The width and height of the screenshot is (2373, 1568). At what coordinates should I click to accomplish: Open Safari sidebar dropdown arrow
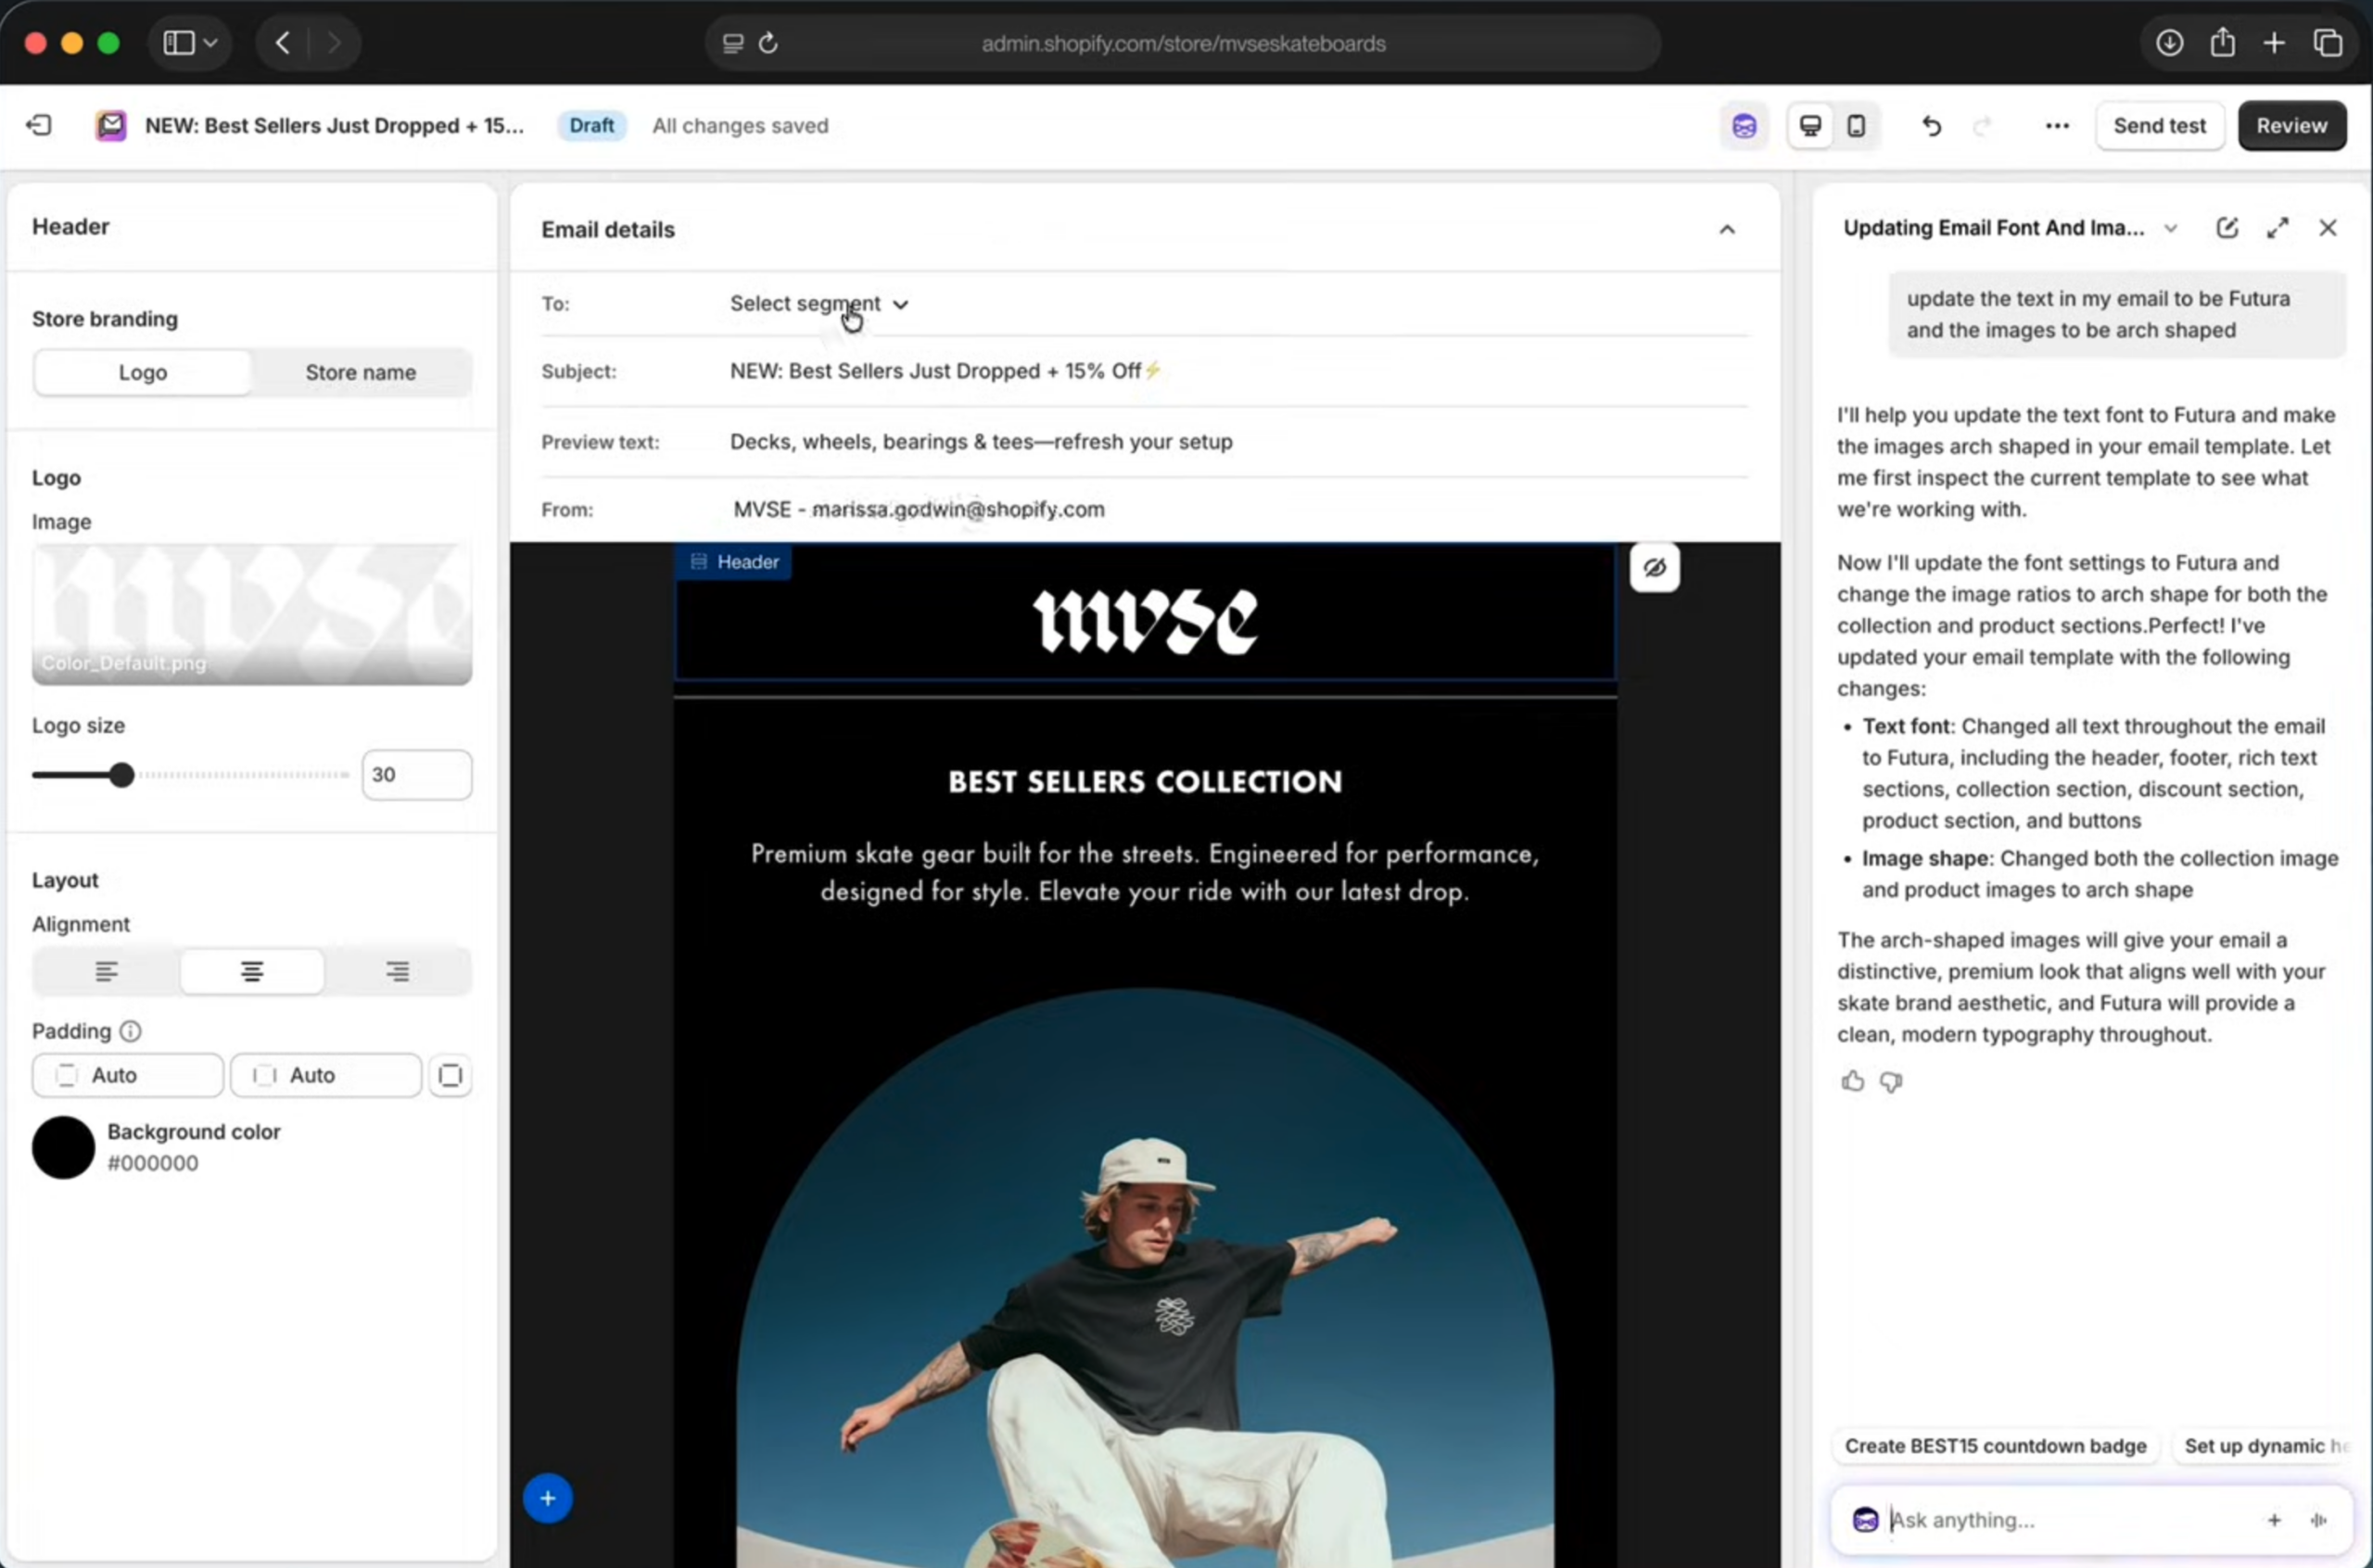[210, 43]
